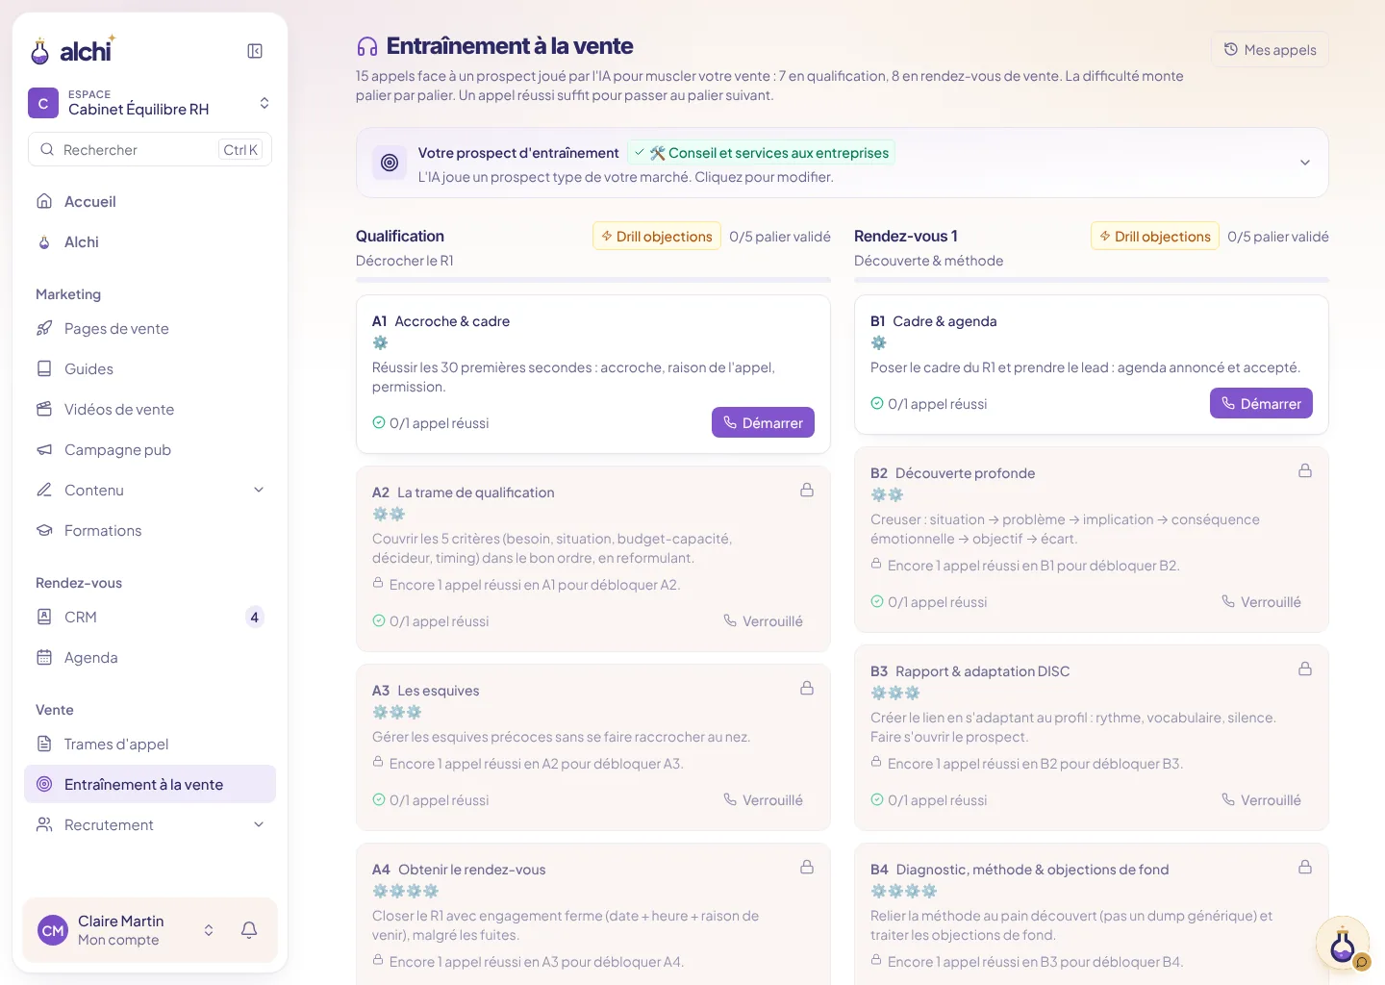
Task: Click the target icon beside prospect d'entraînement
Action: tap(390, 164)
